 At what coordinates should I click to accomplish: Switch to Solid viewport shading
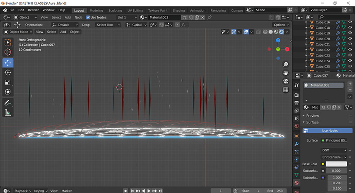[271, 32]
